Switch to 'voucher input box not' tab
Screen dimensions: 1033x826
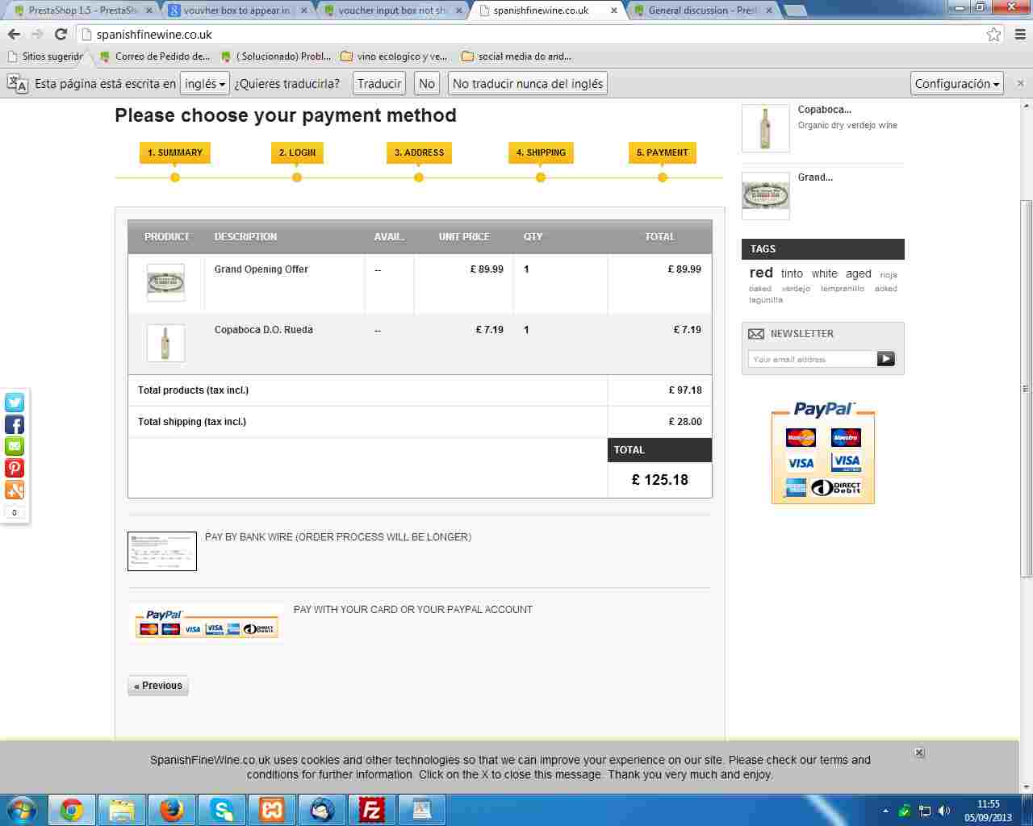click(392, 10)
